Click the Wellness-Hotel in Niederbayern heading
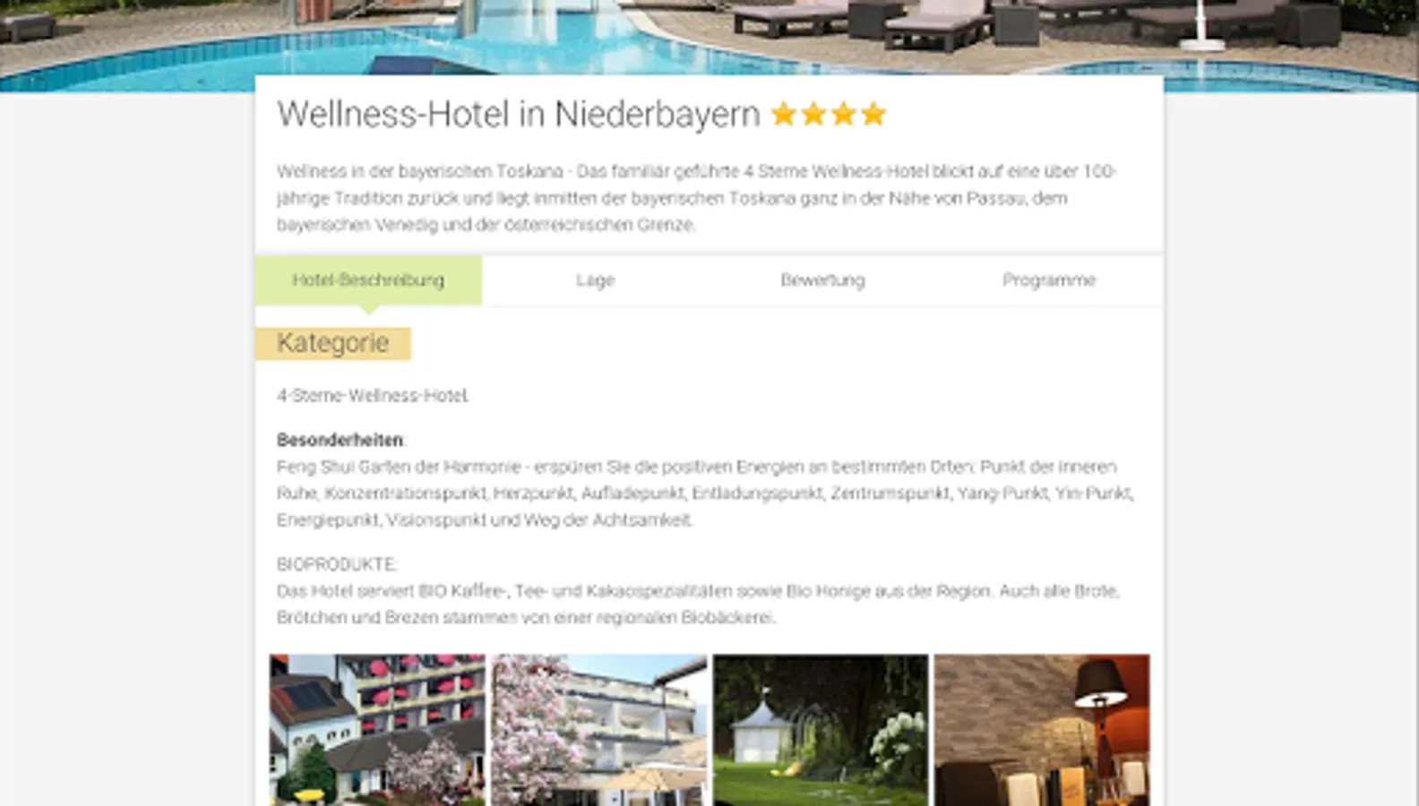This screenshot has width=1419, height=806. [x=518, y=115]
